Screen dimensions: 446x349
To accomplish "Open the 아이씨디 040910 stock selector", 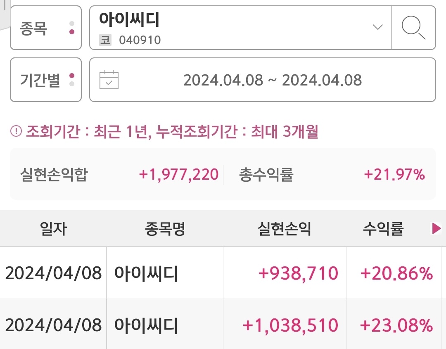I will click(241, 28).
